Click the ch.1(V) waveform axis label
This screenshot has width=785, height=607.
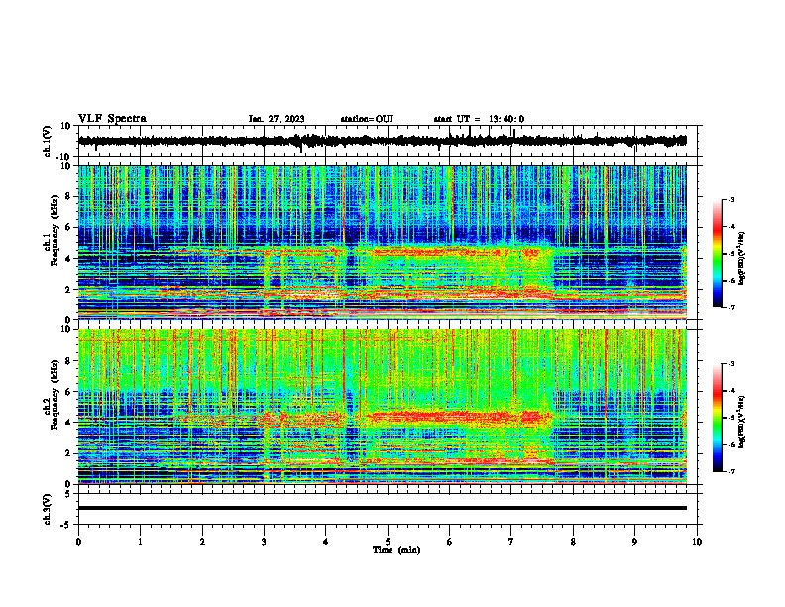[48, 141]
